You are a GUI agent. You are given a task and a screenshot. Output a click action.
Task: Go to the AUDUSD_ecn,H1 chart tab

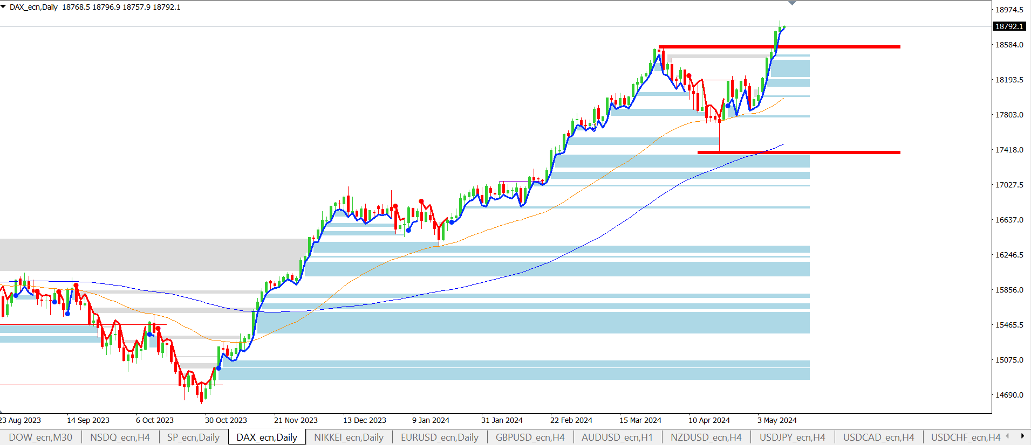(x=617, y=437)
